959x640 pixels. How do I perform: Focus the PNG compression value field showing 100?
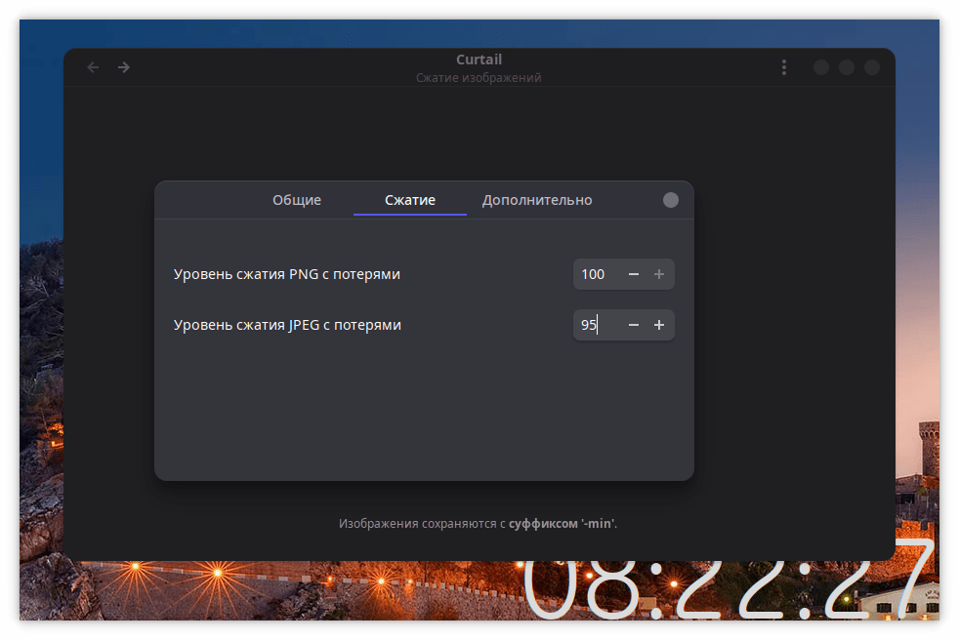[x=598, y=274]
